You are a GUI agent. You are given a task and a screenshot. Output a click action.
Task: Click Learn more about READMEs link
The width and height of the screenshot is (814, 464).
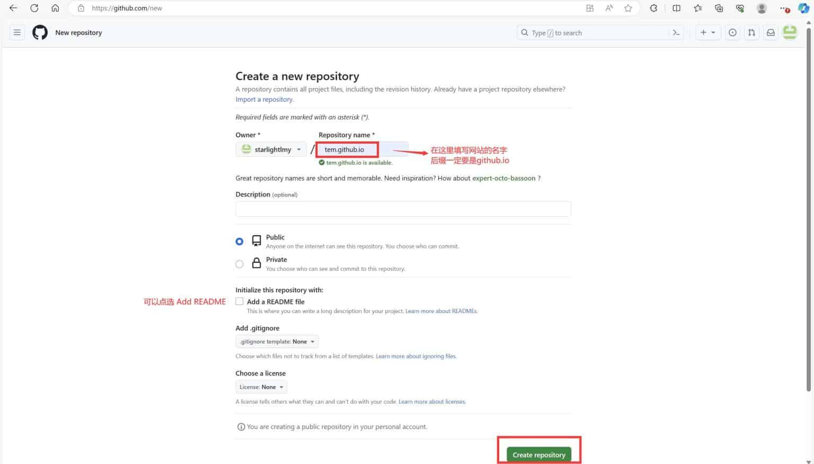point(441,311)
